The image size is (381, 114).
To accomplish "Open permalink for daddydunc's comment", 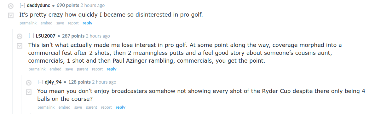I will pyautogui.click(x=28, y=23).
